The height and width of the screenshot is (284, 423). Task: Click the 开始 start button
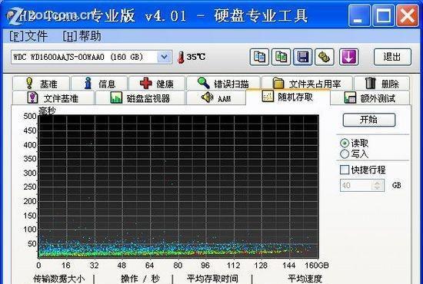368,120
